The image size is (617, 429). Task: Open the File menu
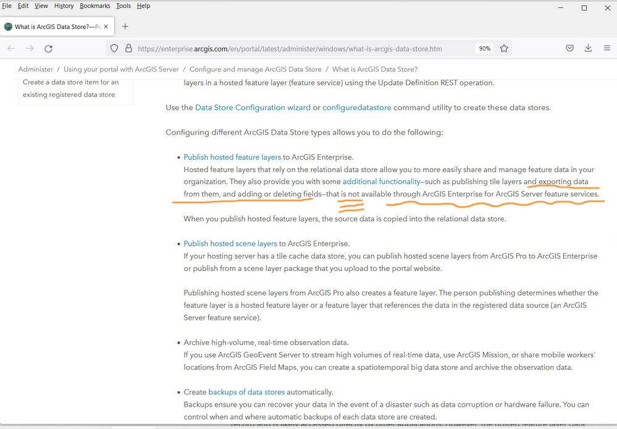[x=7, y=6]
